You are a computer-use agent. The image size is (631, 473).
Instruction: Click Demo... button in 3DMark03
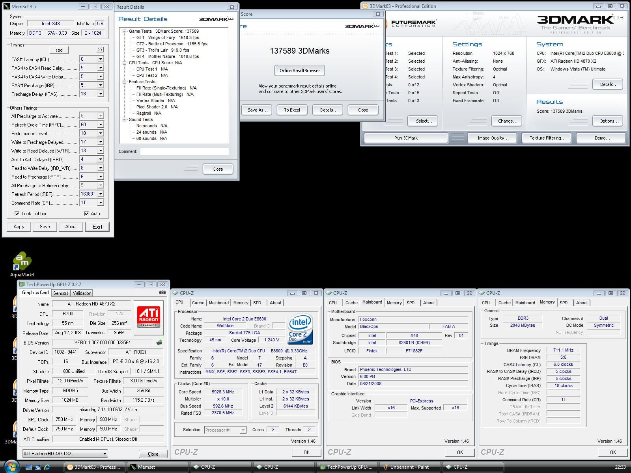601,138
